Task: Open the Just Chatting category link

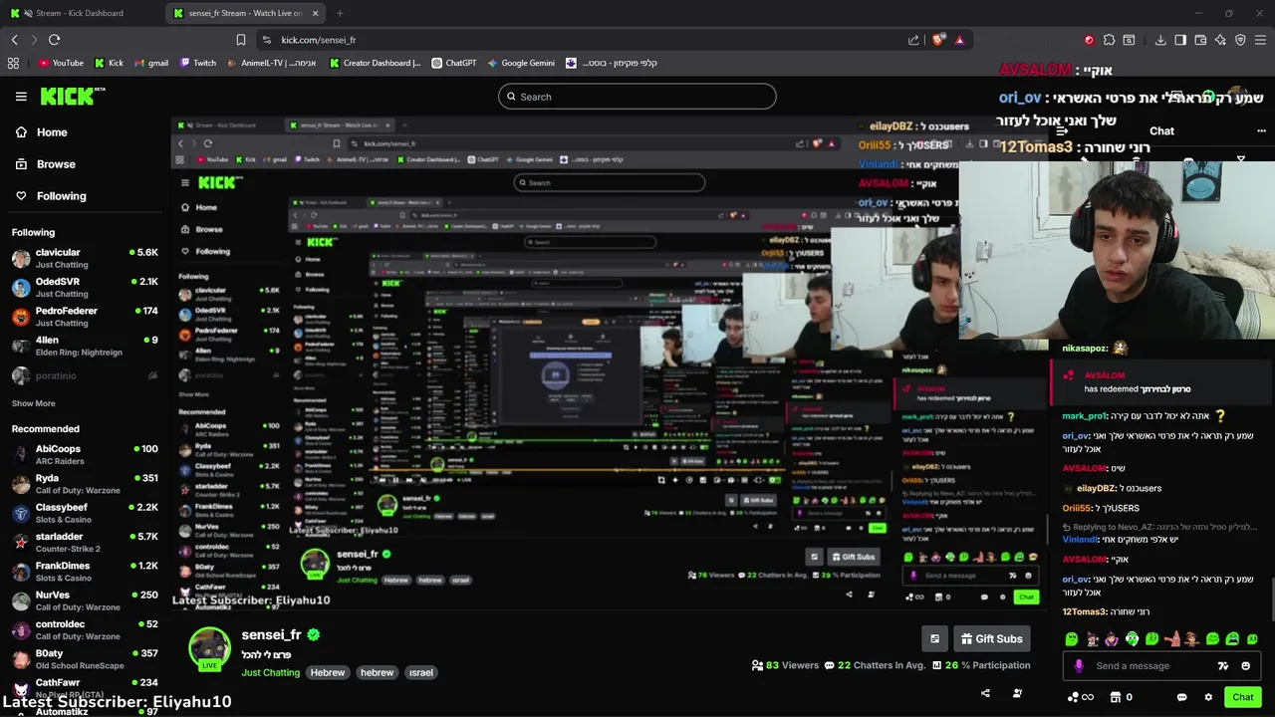Action: (270, 672)
